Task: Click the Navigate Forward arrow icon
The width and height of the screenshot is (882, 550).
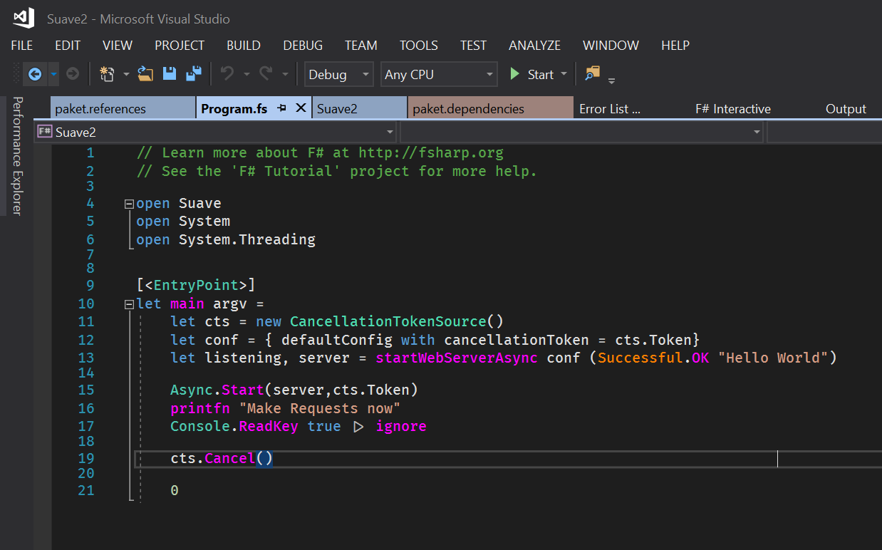Action: tap(72, 74)
